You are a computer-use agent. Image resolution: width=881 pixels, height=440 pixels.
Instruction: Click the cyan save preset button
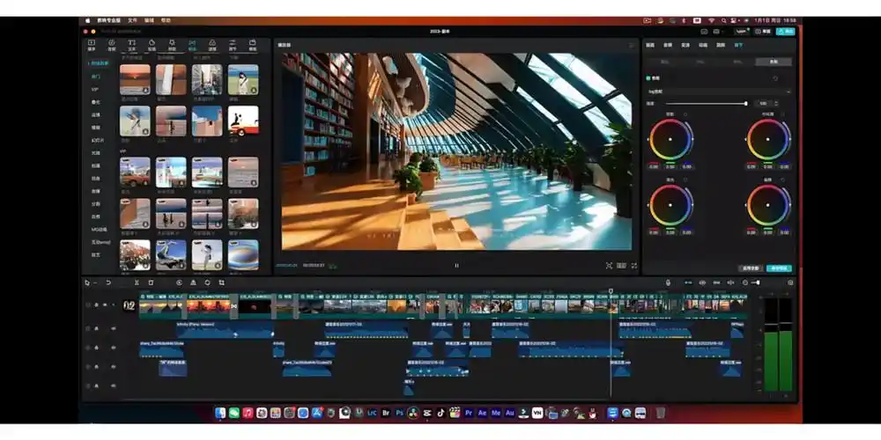pyautogui.click(x=779, y=268)
